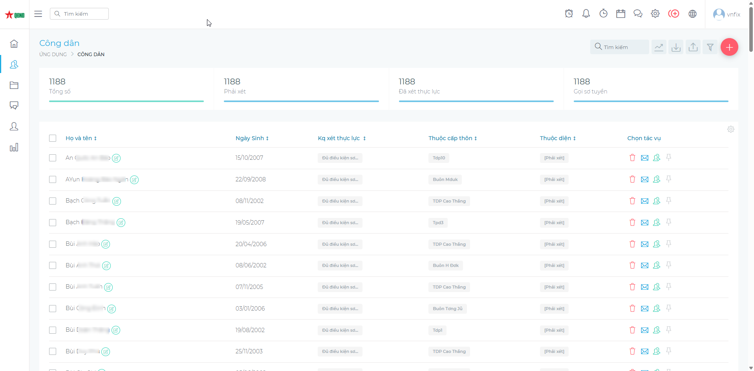Image resolution: width=754 pixels, height=371 pixels.
Task: Check the row born 08/11/2002
Action: click(53, 201)
